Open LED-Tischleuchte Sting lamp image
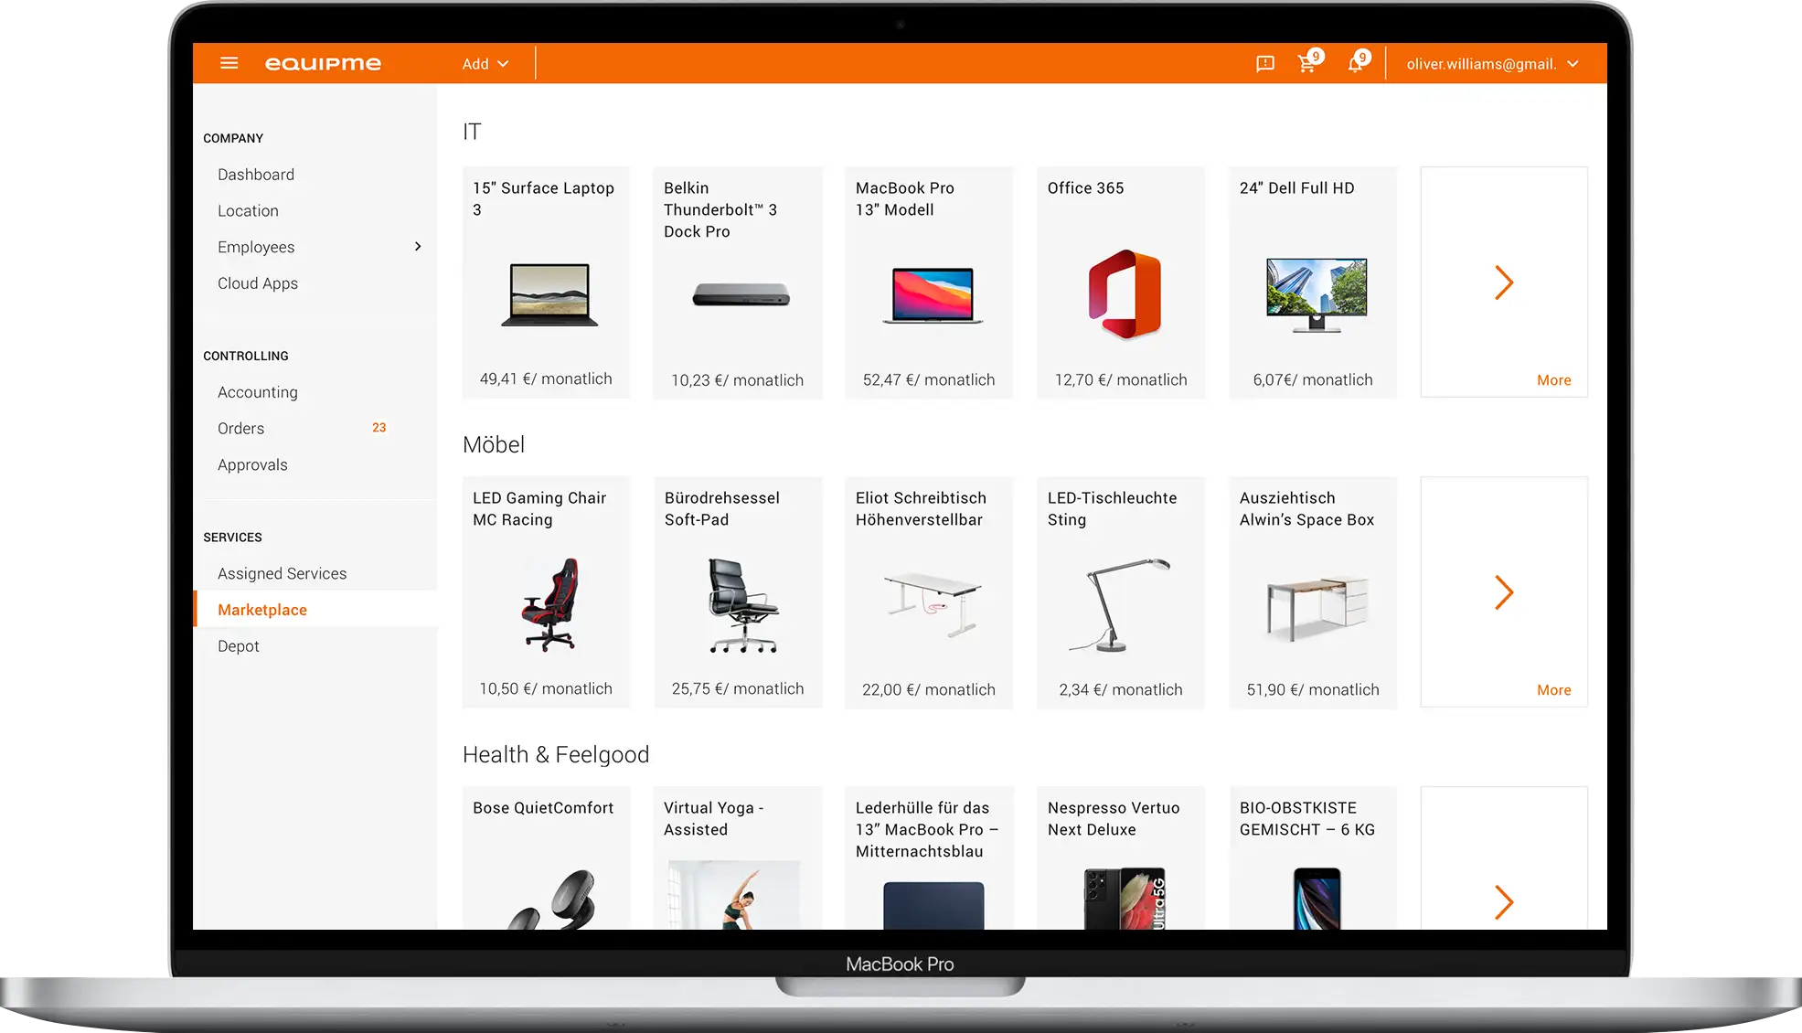The image size is (1802, 1033). coord(1121,604)
